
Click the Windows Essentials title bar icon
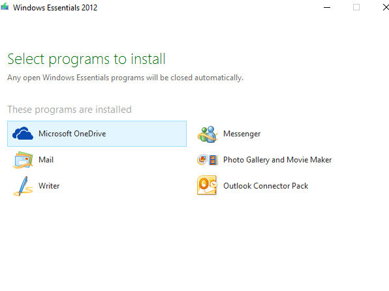tap(5, 7)
